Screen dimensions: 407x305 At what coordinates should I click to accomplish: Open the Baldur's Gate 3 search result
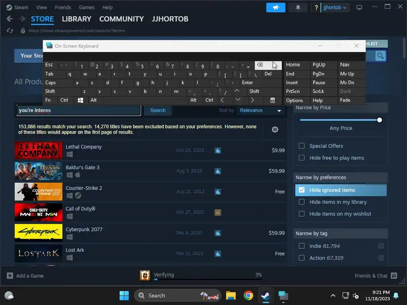point(151,171)
